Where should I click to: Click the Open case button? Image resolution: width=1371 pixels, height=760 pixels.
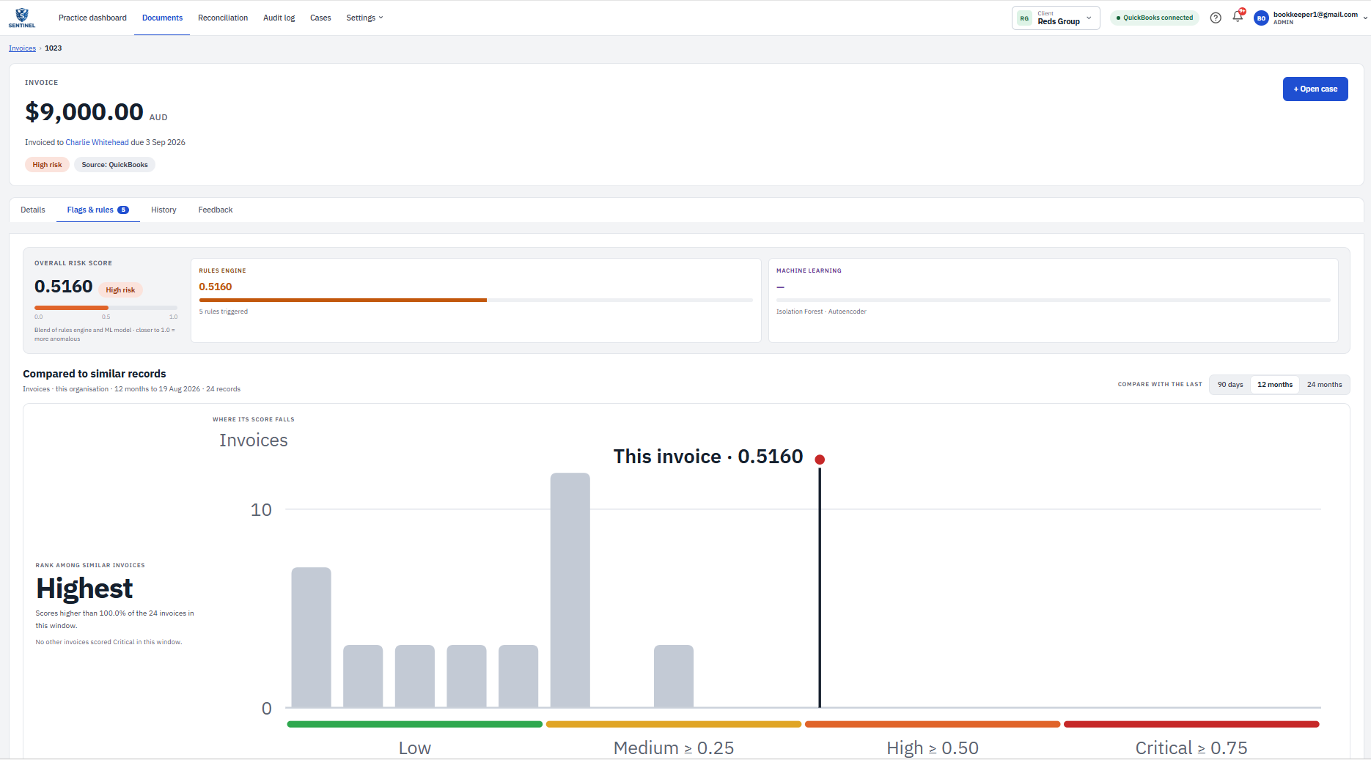[x=1315, y=89]
